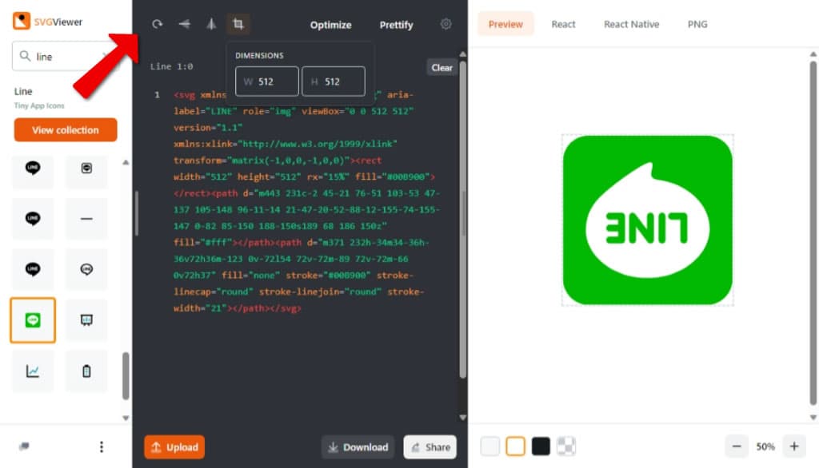Click Prettify in the editor toolbar
This screenshot has height=468, width=819.
[396, 25]
